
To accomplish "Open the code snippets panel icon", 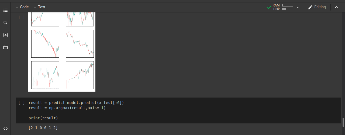I will tap(5, 129).
